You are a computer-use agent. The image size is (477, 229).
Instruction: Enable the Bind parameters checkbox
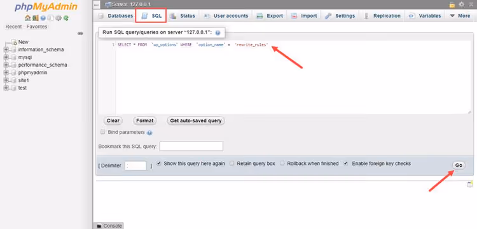pos(102,132)
